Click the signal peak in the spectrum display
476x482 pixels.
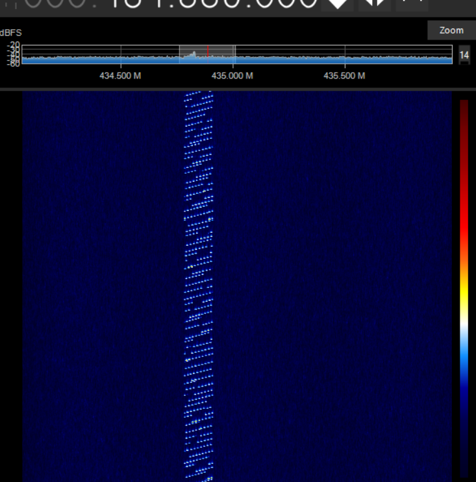(x=194, y=54)
